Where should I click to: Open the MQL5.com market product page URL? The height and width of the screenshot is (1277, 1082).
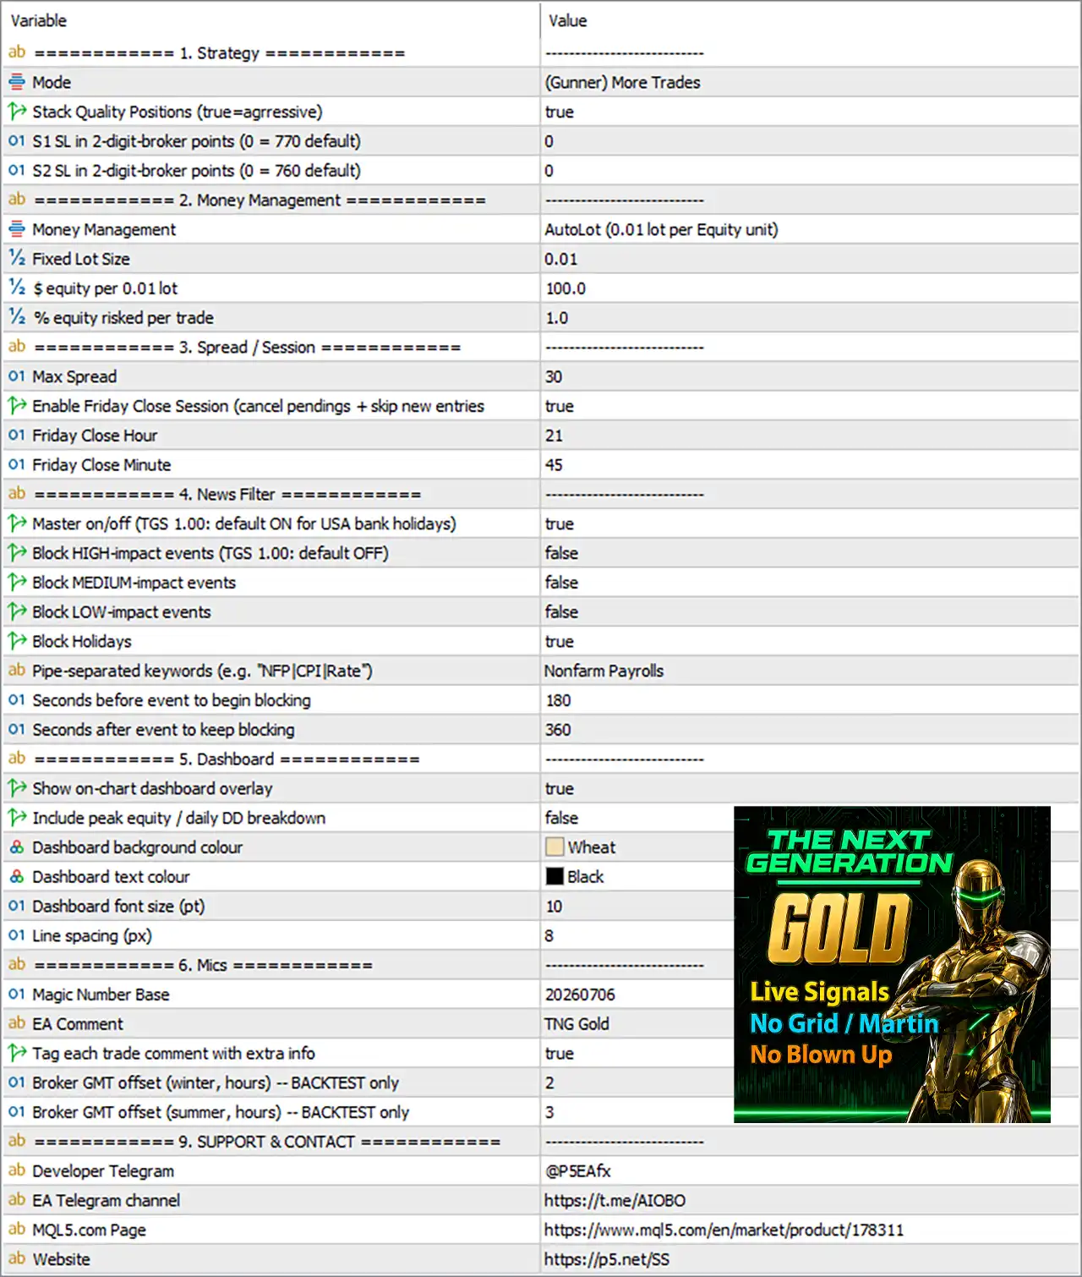click(x=724, y=1230)
